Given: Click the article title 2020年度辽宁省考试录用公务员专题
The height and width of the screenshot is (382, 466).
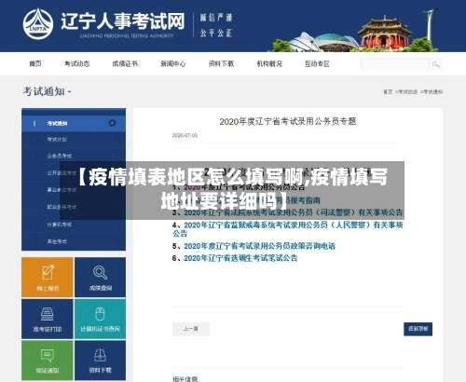Looking at the screenshot, I should tap(288, 121).
